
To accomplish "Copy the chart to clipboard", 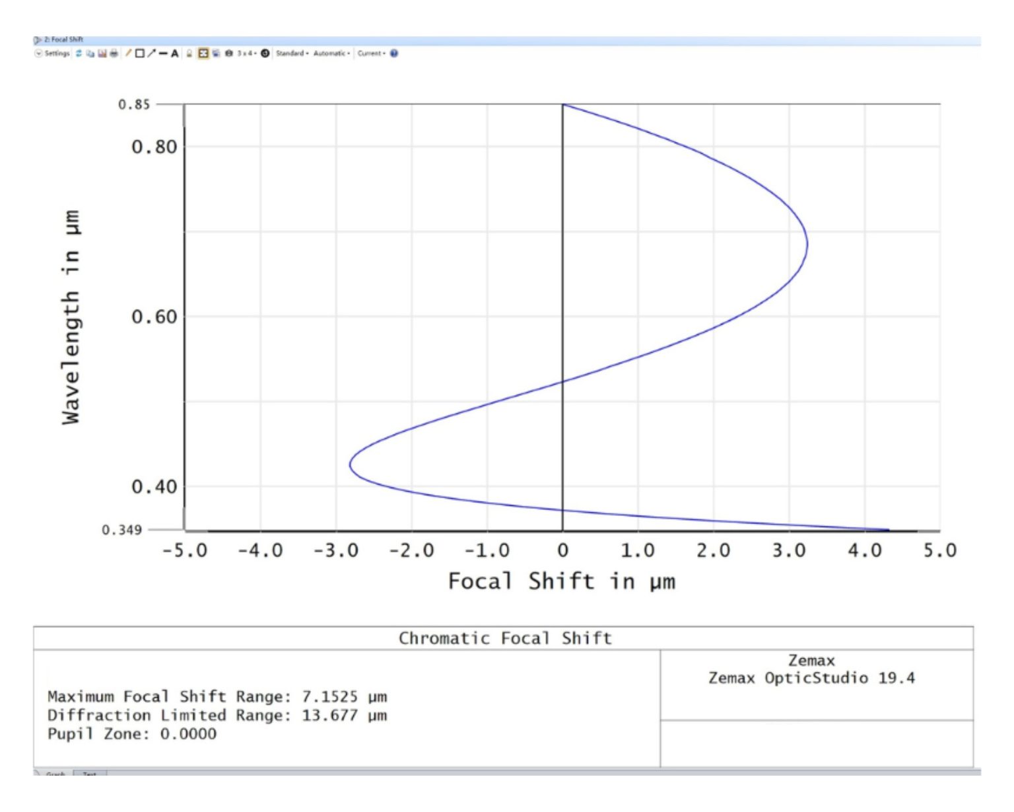I will (x=90, y=55).
